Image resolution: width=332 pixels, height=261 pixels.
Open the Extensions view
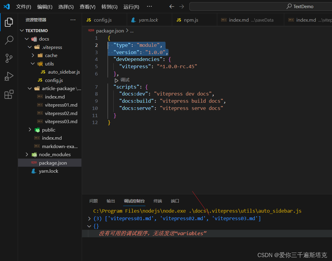9,94
